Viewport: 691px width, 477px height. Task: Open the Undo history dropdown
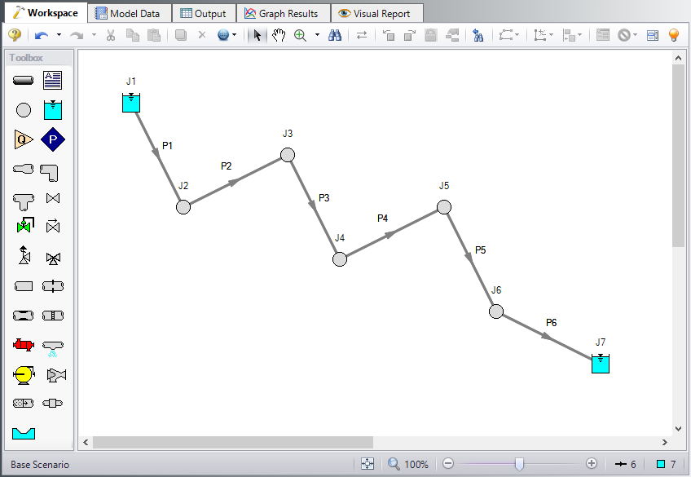pyautogui.click(x=58, y=36)
